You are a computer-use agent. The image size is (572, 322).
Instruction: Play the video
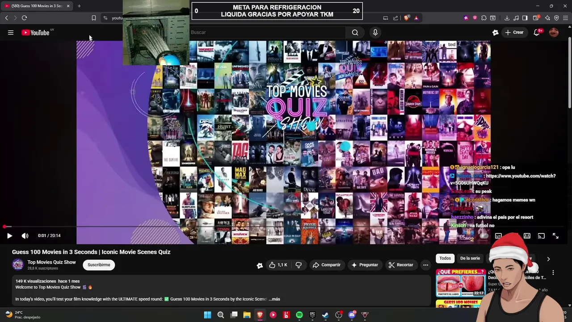[9, 236]
